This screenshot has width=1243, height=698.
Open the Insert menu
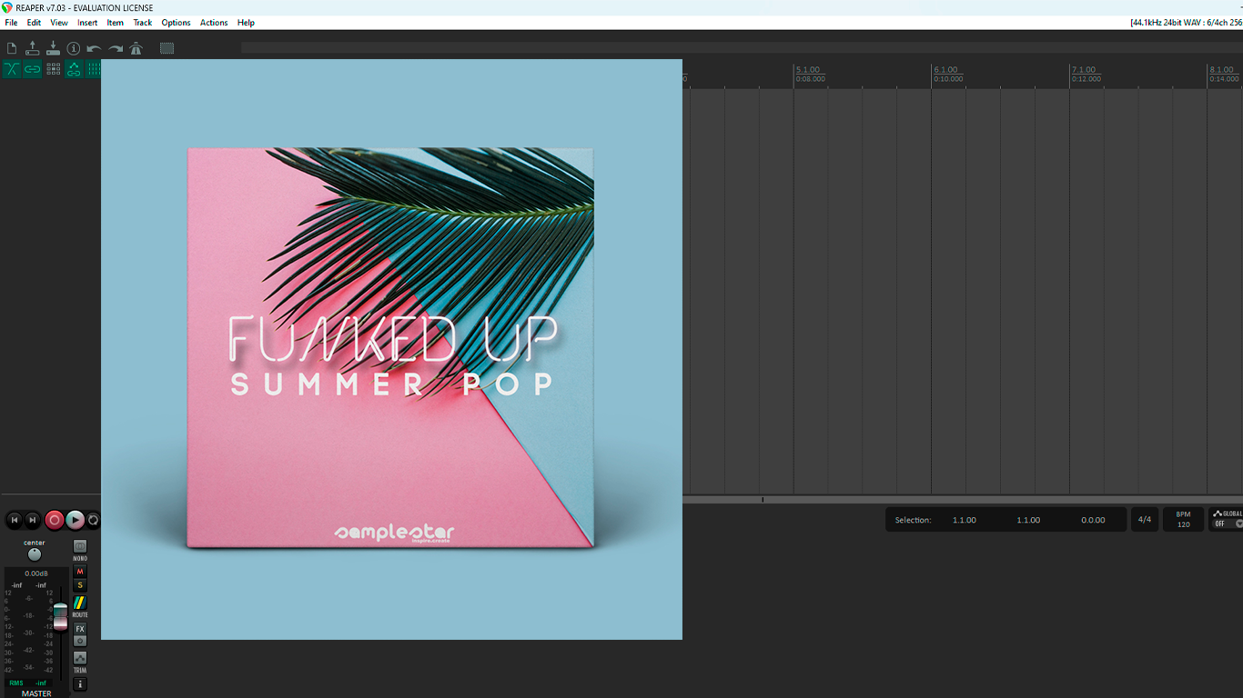click(87, 23)
